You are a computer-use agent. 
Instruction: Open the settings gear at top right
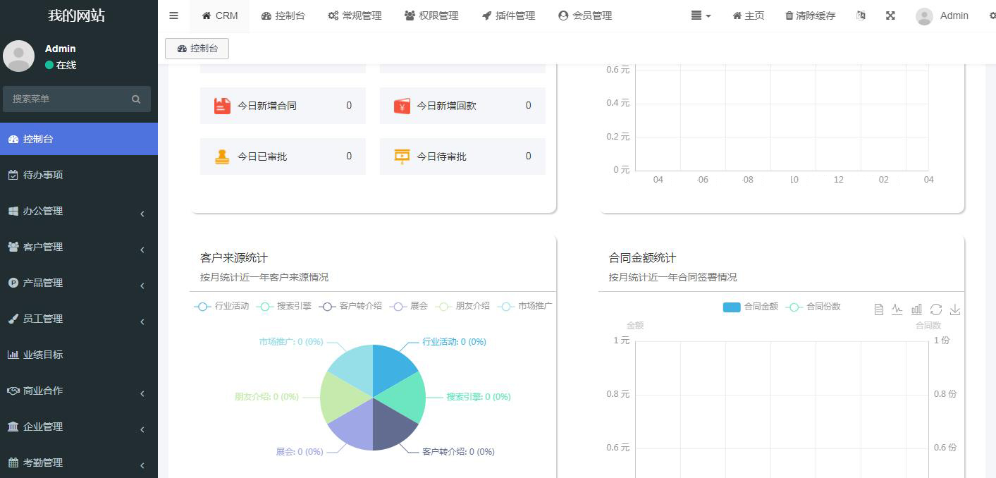point(992,16)
